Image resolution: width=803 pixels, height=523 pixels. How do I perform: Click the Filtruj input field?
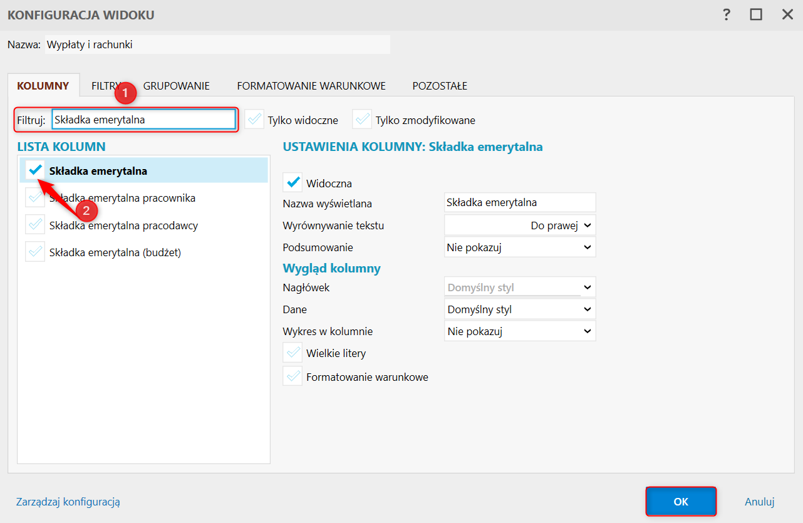point(143,119)
